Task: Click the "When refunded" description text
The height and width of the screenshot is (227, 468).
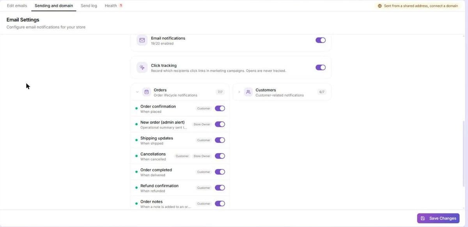Action: (152, 191)
